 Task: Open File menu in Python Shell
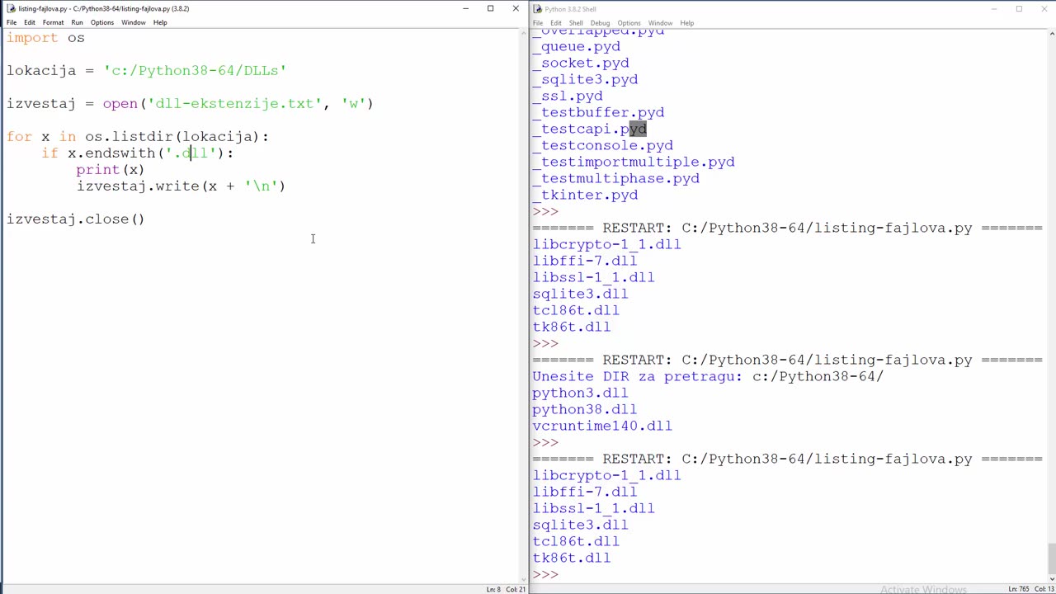tap(538, 23)
